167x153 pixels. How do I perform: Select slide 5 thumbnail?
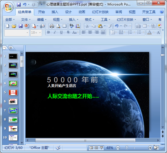tap(13, 93)
